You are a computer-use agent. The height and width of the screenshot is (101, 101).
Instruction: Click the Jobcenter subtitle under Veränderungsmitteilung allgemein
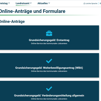coord(49,99)
